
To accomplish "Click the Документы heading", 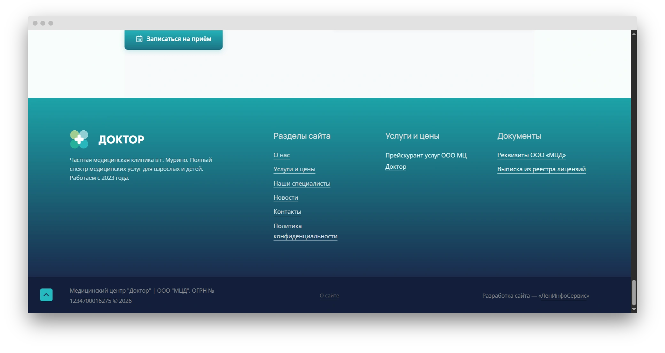I will pos(519,136).
